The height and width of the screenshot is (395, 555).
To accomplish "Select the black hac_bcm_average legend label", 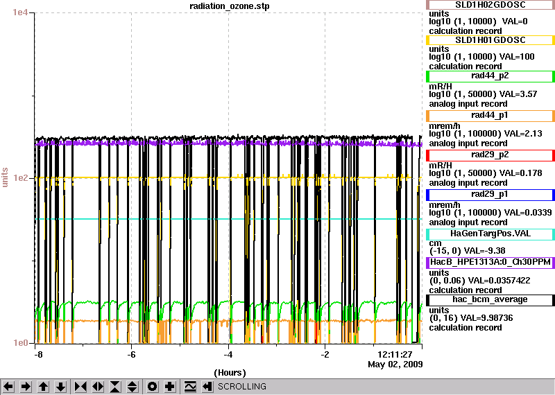I will click(x=490, y=300).
